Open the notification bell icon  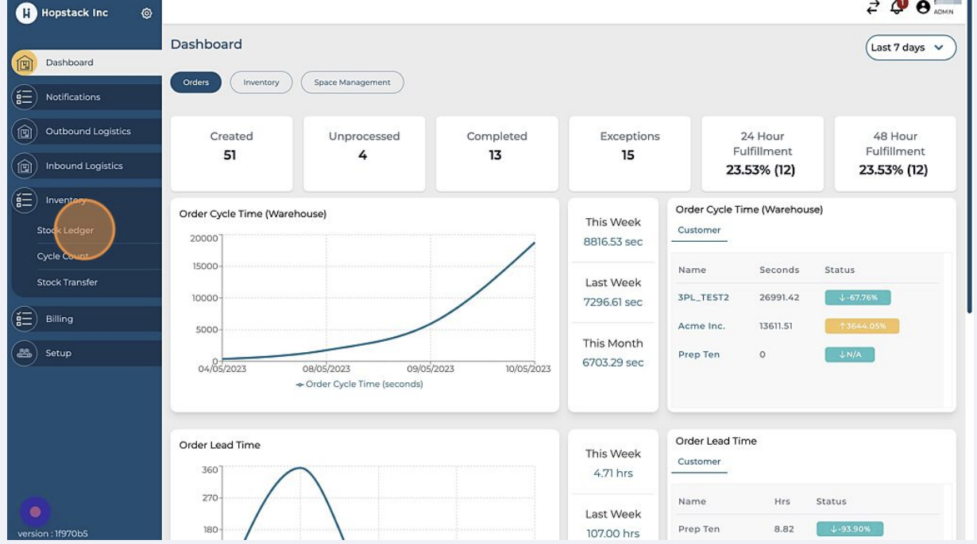point(898,7)
